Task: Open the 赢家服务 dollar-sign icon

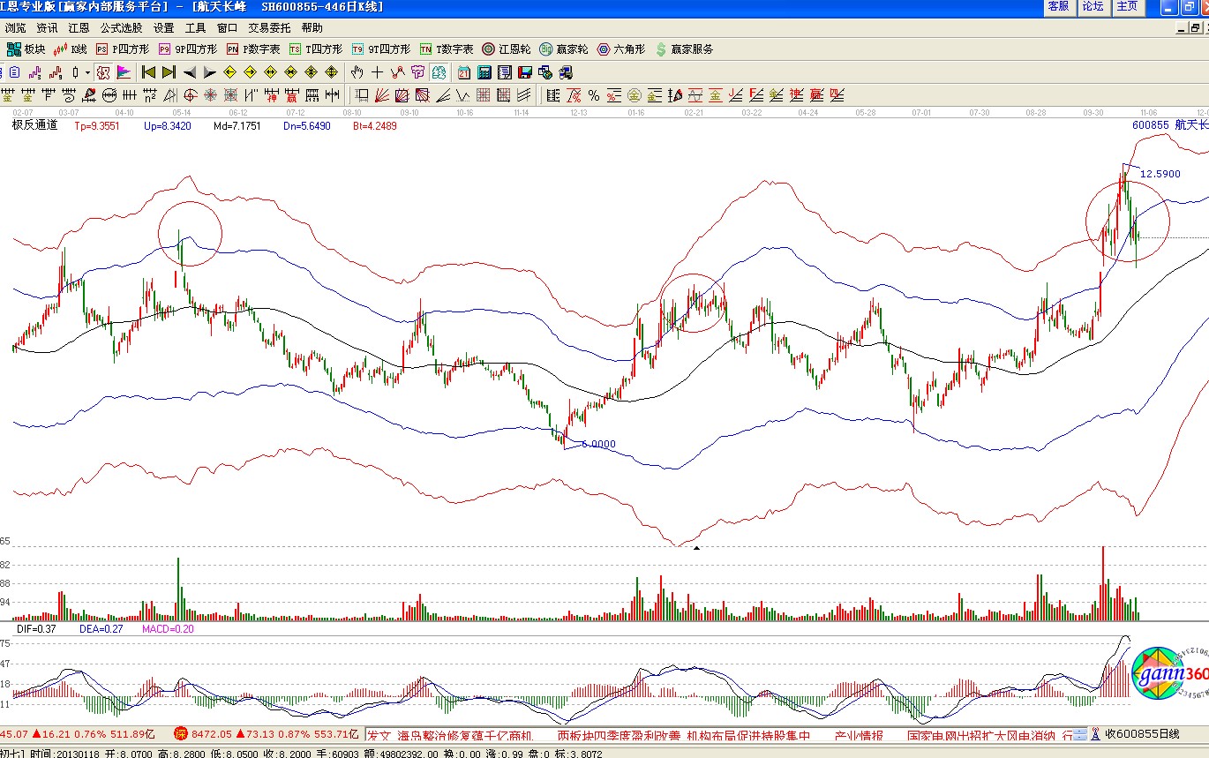Action: click(x=684, y=49)
